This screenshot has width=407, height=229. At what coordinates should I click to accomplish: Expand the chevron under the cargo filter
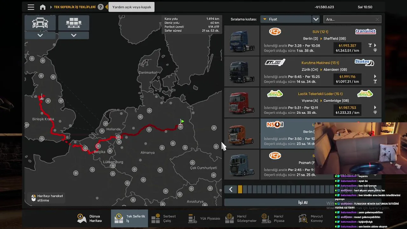point(74,35)
